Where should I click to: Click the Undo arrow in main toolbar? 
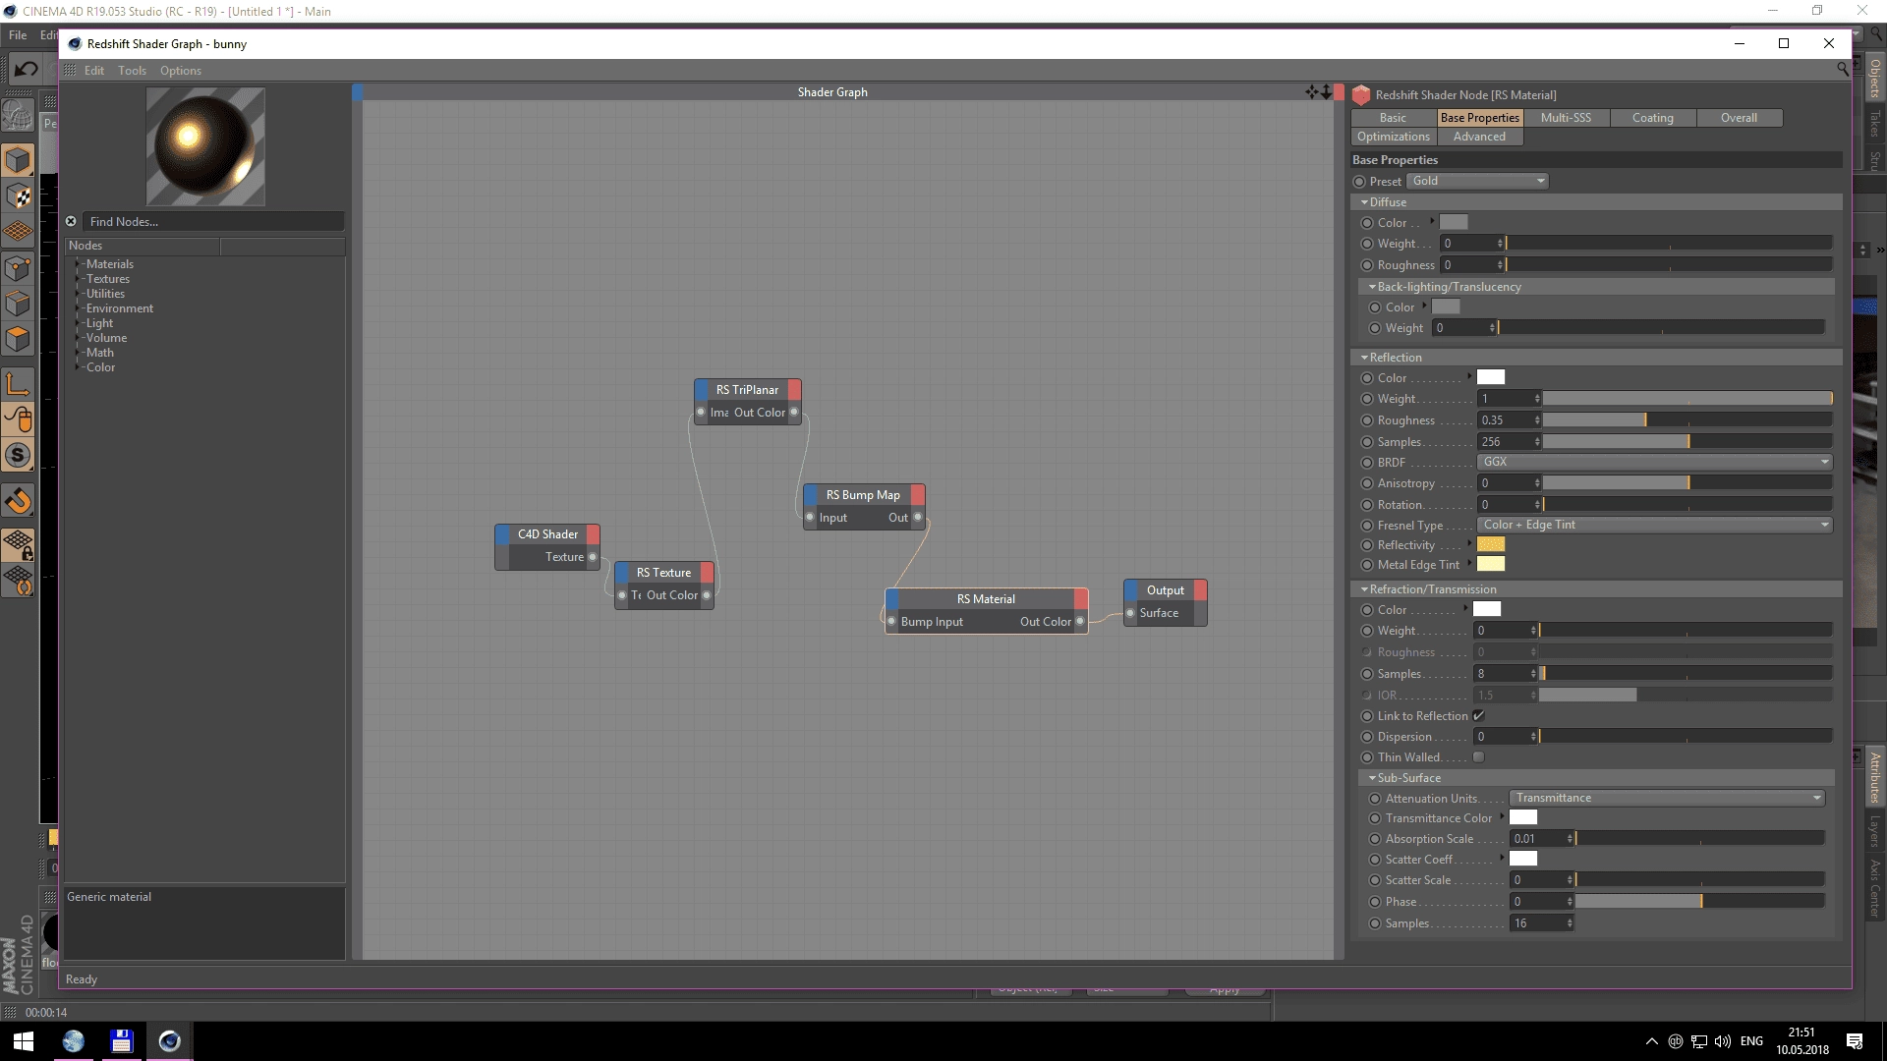coord(27,68)
